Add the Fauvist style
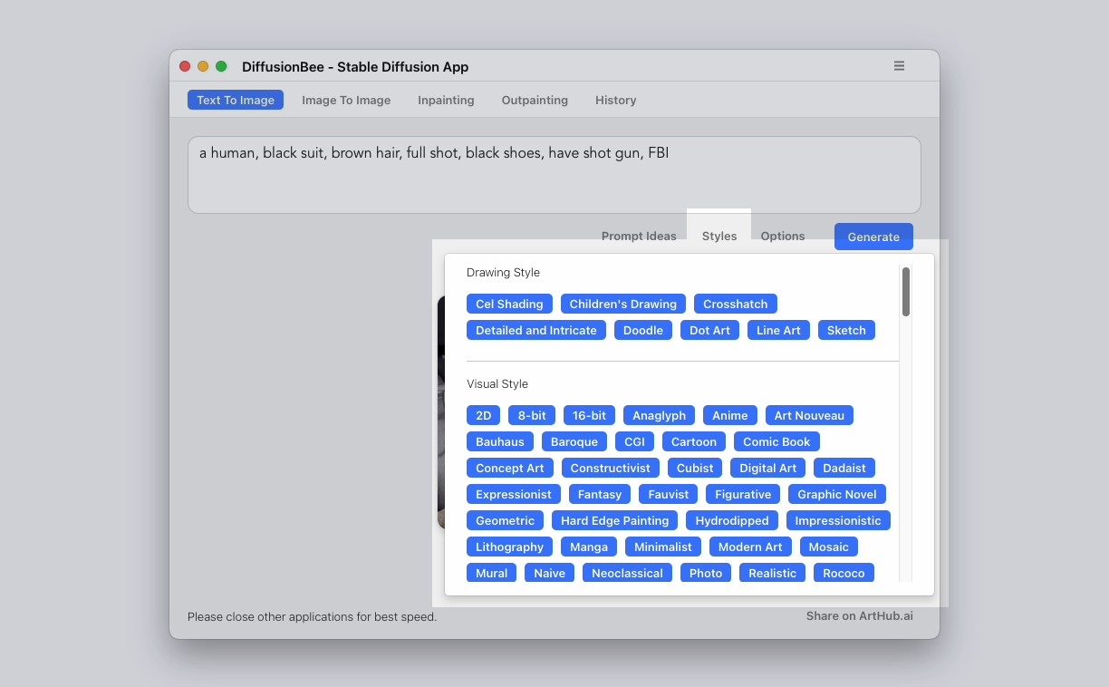This screenshot has width=1109, height=687. 669,494
